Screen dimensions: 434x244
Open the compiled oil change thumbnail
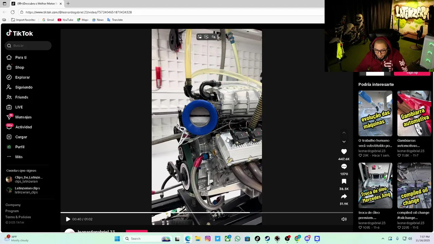pyautogui.click(x=414, y=186)
